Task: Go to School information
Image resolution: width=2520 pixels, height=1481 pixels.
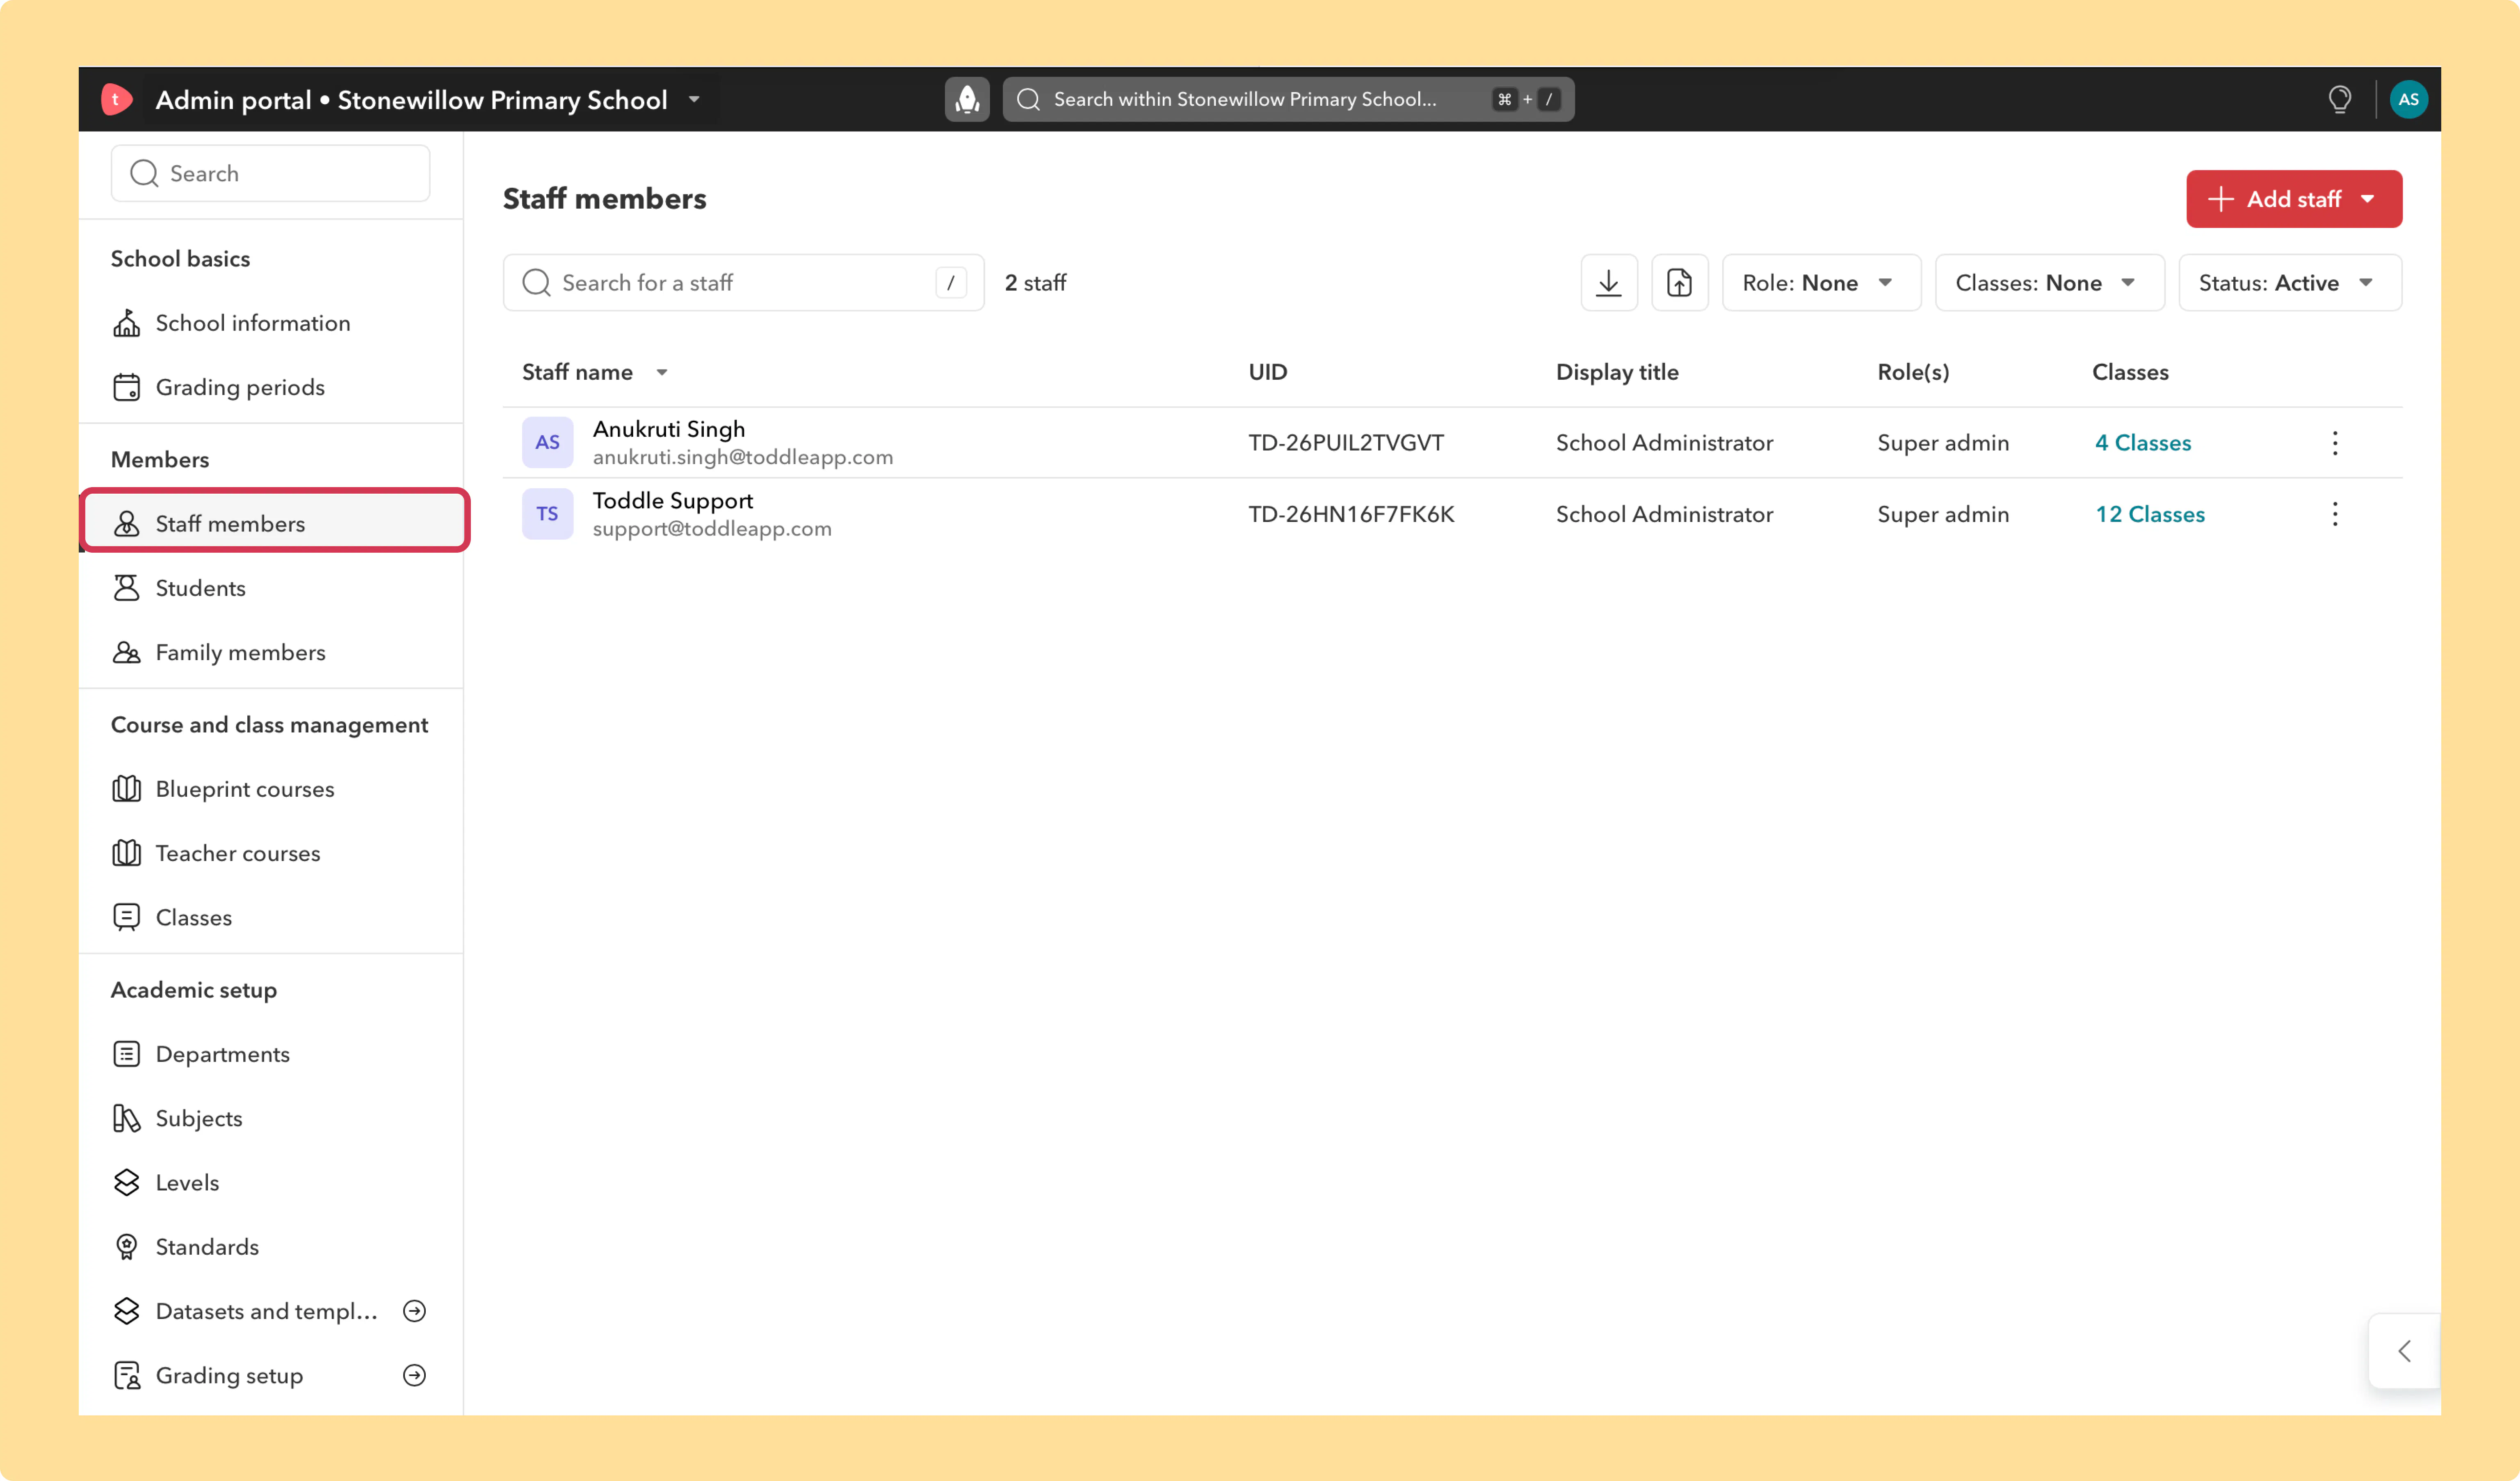Action: (253, 323)
